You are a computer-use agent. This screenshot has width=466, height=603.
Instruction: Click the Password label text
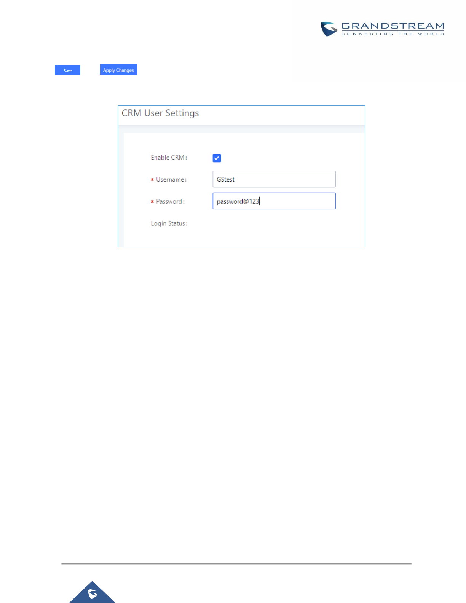(170, 201)
